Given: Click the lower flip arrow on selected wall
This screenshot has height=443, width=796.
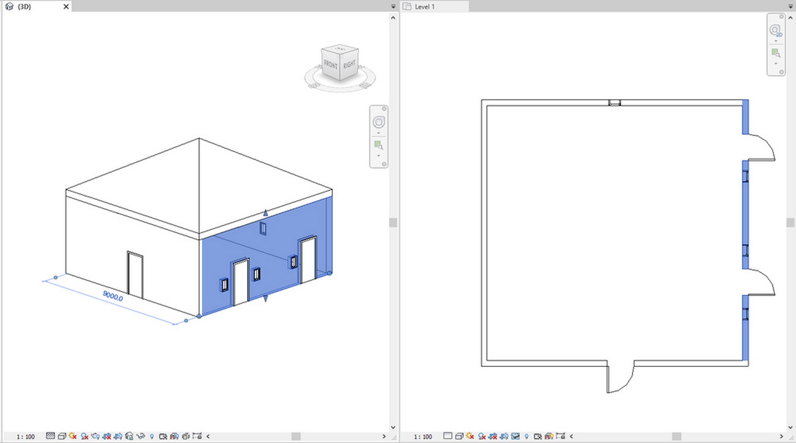Looking at the screenshot, I should (266, 298).
